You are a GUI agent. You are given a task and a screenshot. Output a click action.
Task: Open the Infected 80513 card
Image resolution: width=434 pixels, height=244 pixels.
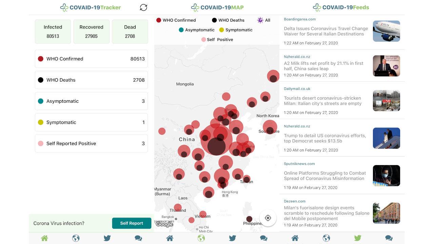(x=53, y=32)
